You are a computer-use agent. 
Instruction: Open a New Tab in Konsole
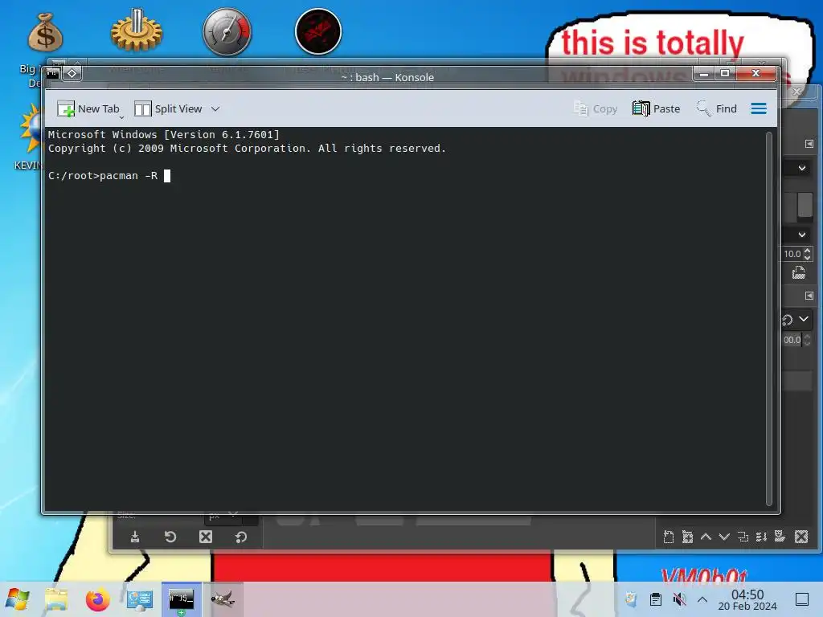(88, 108)
